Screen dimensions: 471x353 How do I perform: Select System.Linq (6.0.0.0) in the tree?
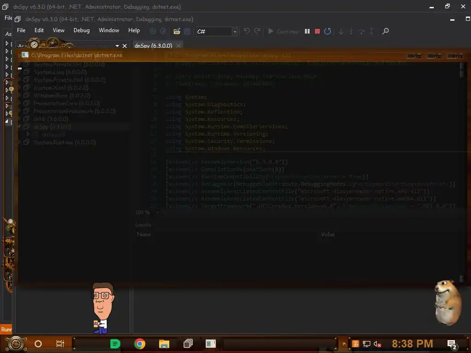pyautogui.click(x=60, y=72)
